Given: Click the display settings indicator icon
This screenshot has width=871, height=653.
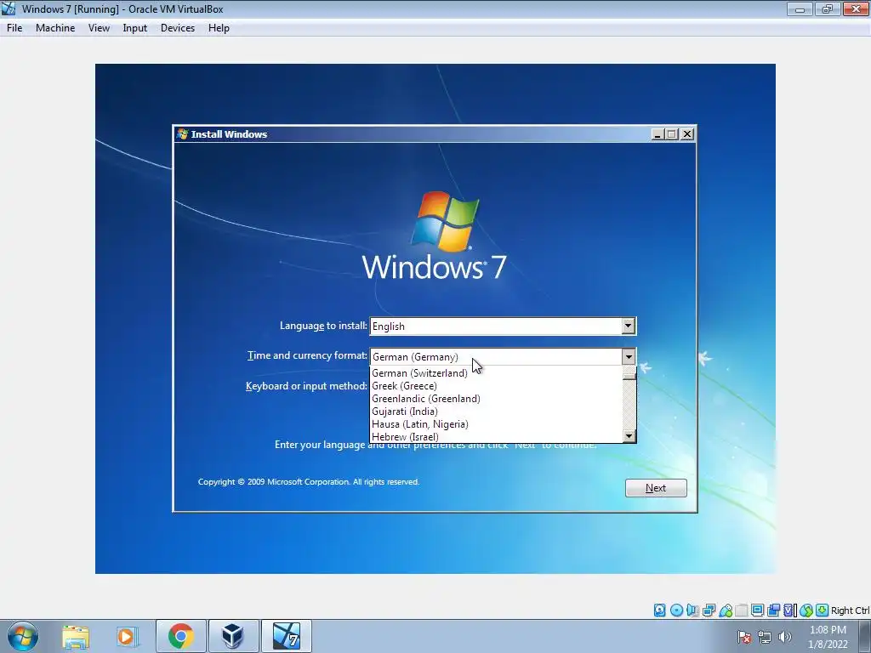Looking at the screenshot, I should (x=757, y=610).
